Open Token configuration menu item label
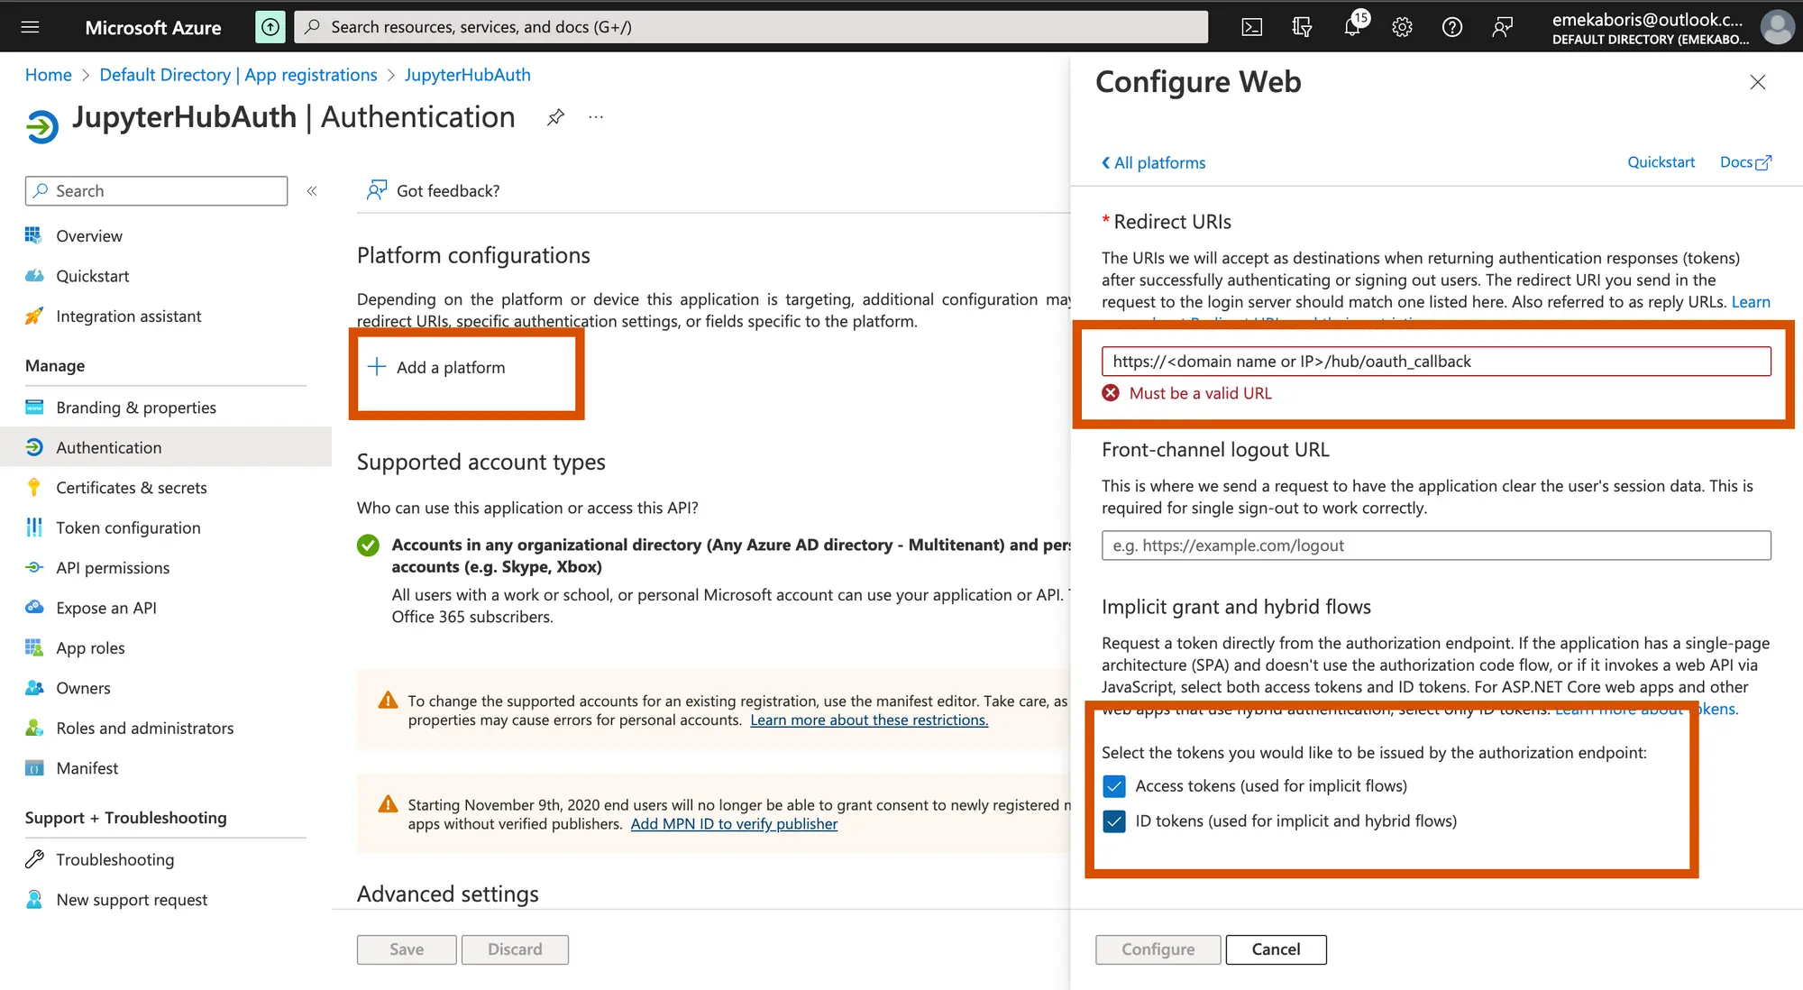The width and height of the screenshot is (1803, 990). point(128,528)
